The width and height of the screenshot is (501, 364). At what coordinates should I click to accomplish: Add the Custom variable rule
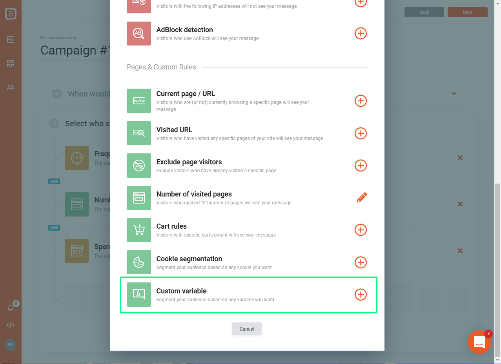tap(361, 295)
